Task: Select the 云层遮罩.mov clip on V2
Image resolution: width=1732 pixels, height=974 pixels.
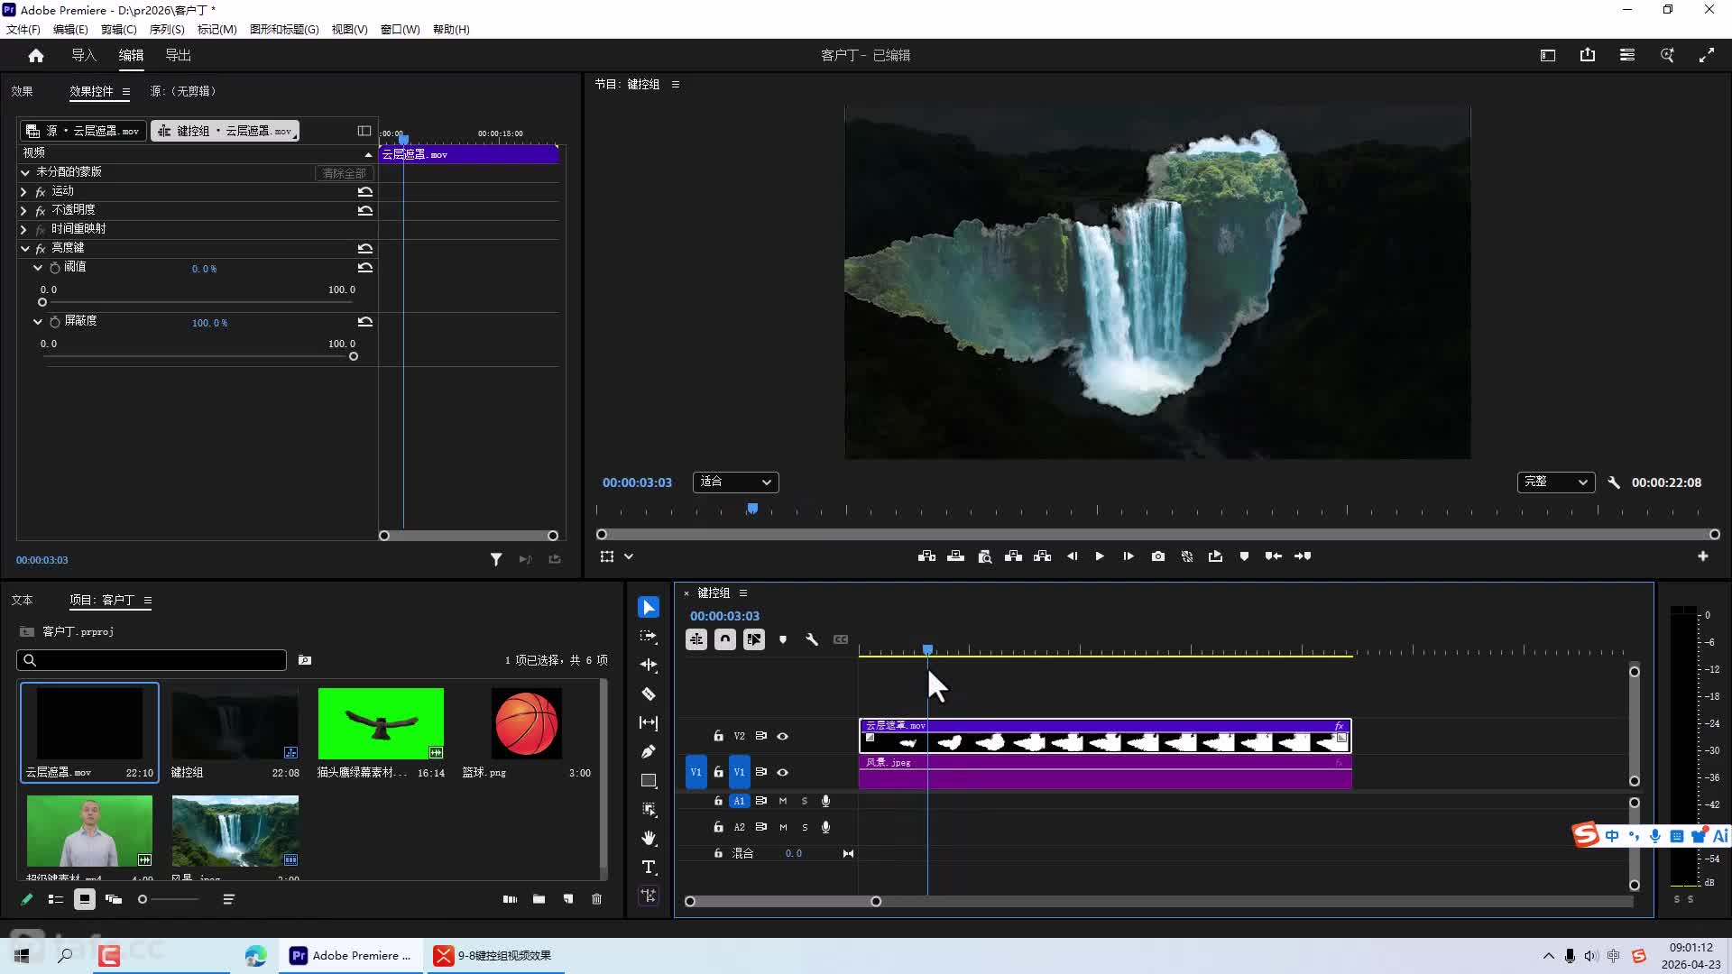Action: click(1105, 736)
